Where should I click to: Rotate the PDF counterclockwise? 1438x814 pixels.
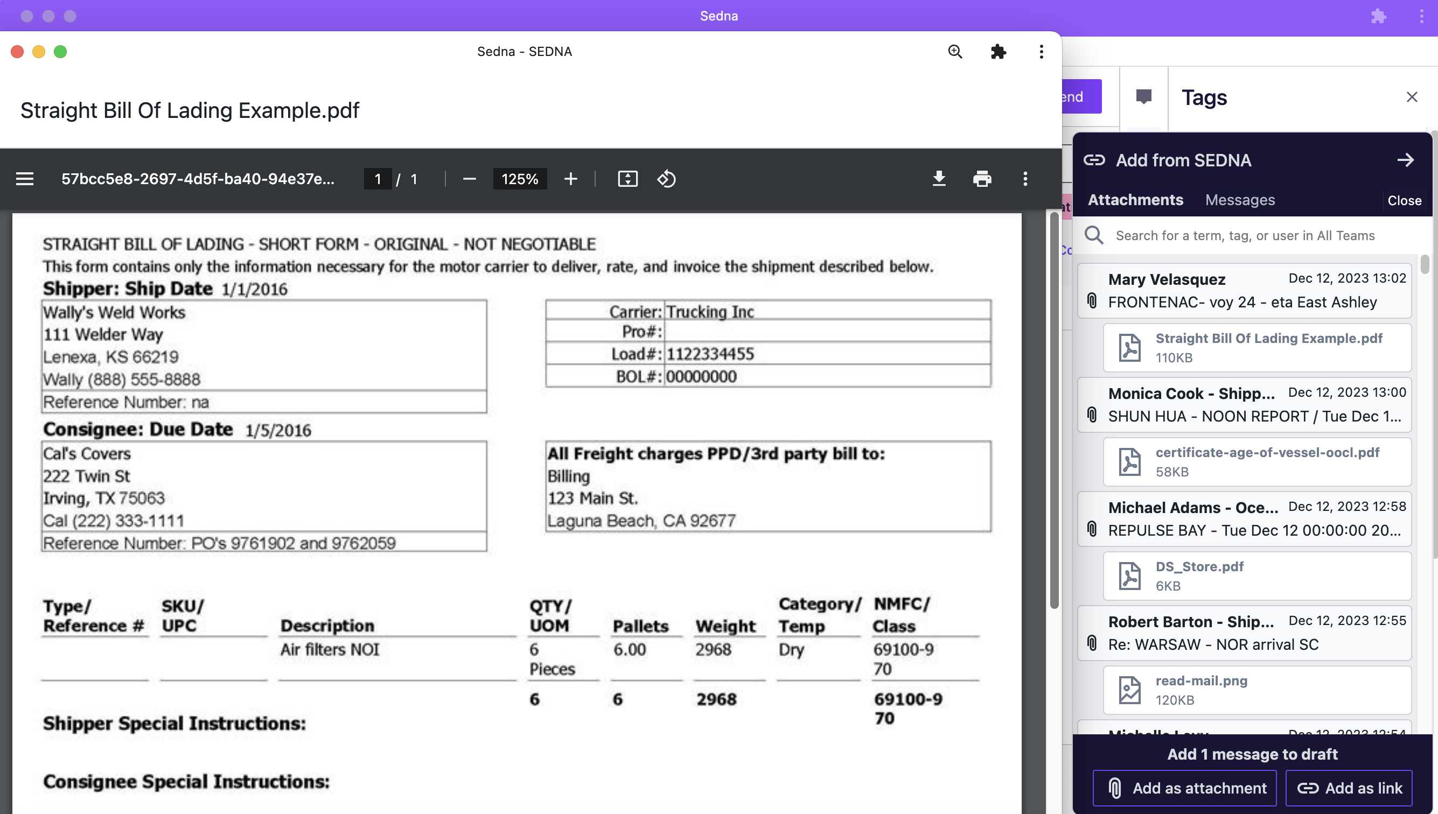coord(666,179)
